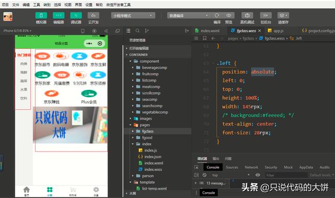Tap the cart tab in simulator

click(73, 191)
